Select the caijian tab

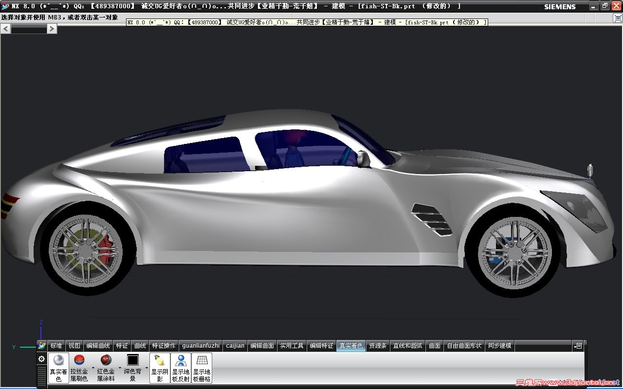tap(235, 346)
